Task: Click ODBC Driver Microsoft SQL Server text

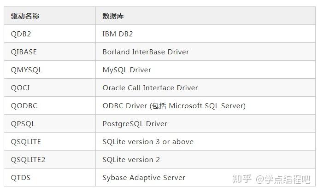Action: pos(174,106)
